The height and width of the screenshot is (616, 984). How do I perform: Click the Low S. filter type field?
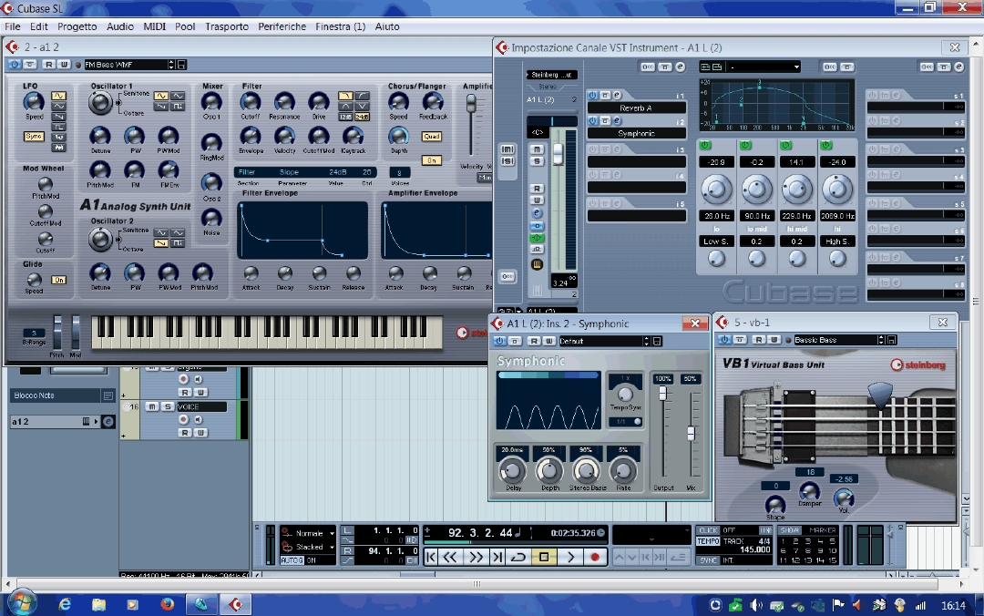pyautogui.click(x=716, y=241)
